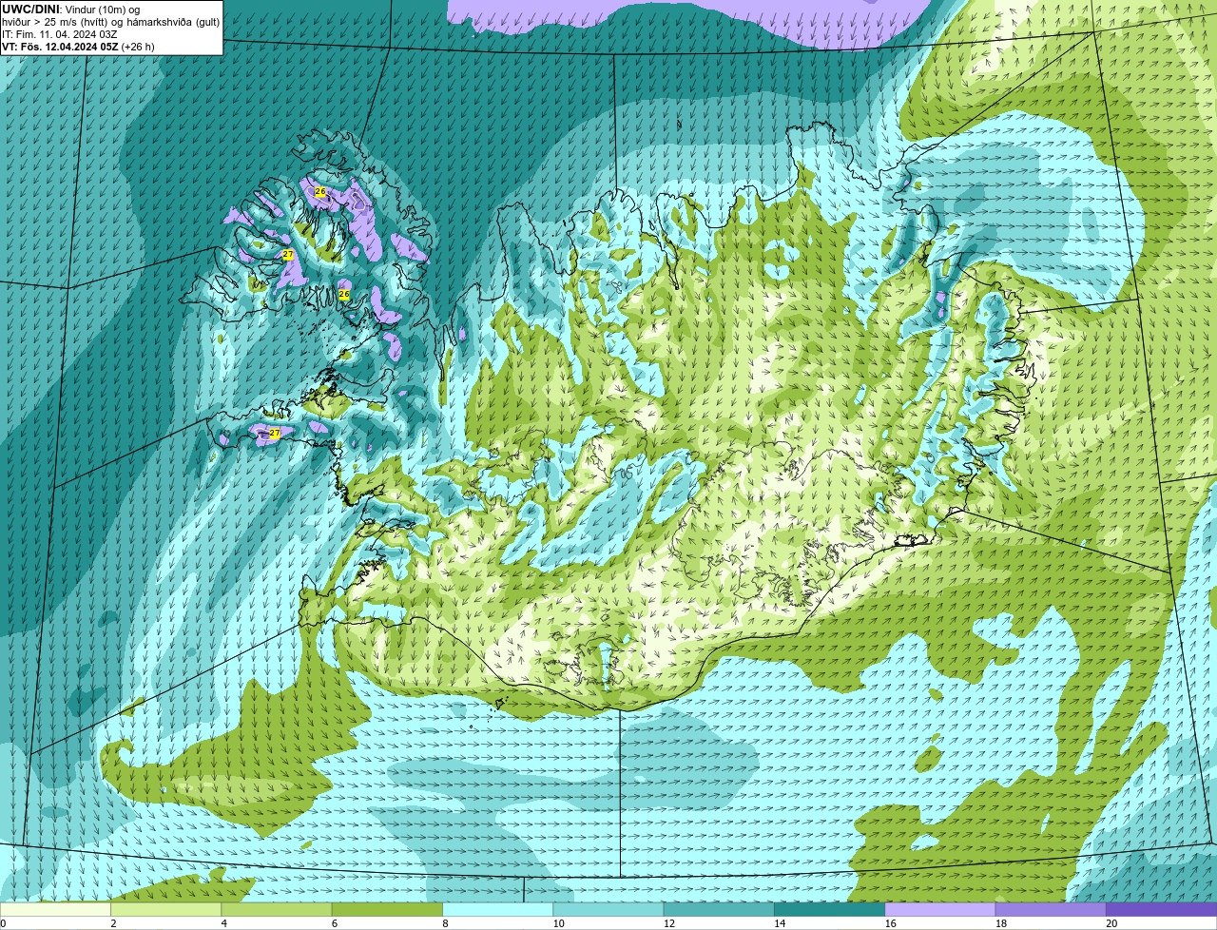Screen dimensions: 1217x930
Task: Select the above 20 m/s violet swatch
Action: click(1161, 909)
